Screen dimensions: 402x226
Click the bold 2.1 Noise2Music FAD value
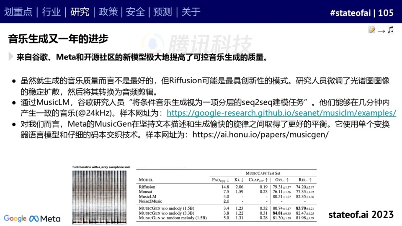point(226,201)
